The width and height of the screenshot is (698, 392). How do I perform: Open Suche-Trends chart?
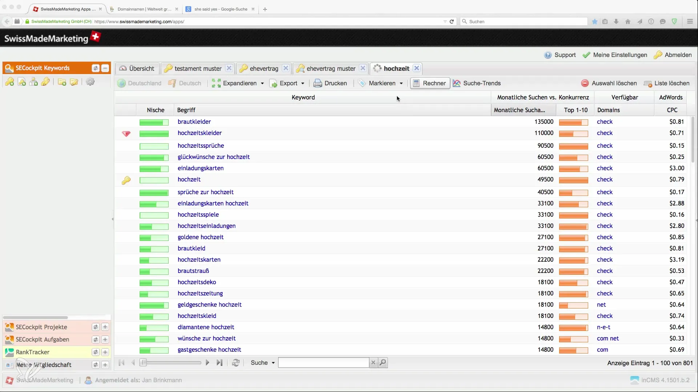coord(477,83)
